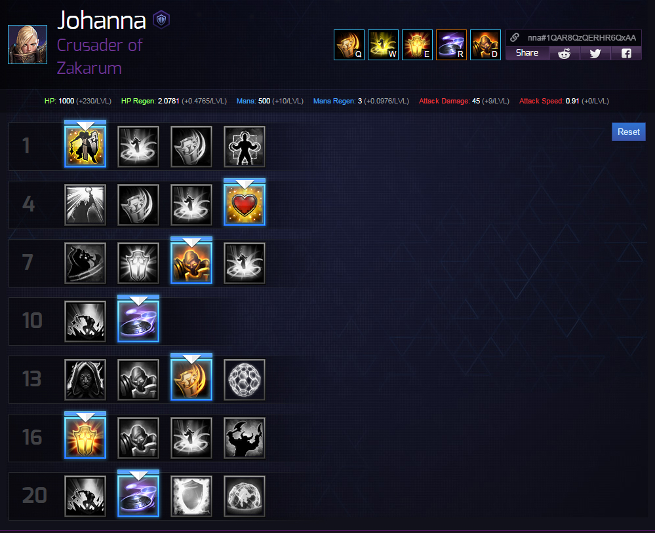Share build on Twitter
The image size is (655, 533).
click(x=595, y=54)
